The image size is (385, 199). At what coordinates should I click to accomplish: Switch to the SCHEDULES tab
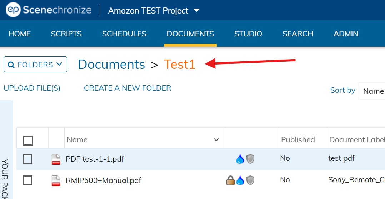tap(124, 34)
